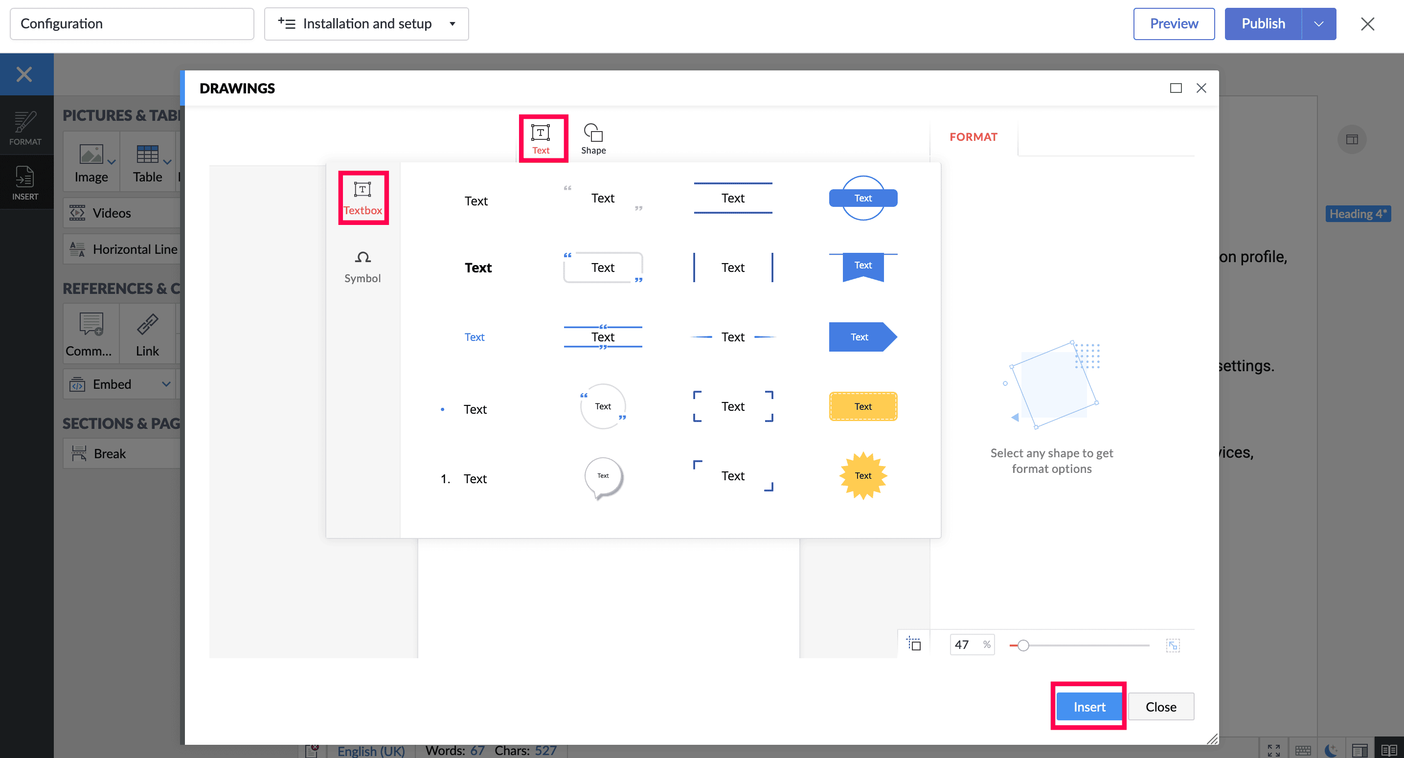Screen dimensions: 1404x758
Task: Open the Installation and setup dropdown
Action: (x=366, y=24)
